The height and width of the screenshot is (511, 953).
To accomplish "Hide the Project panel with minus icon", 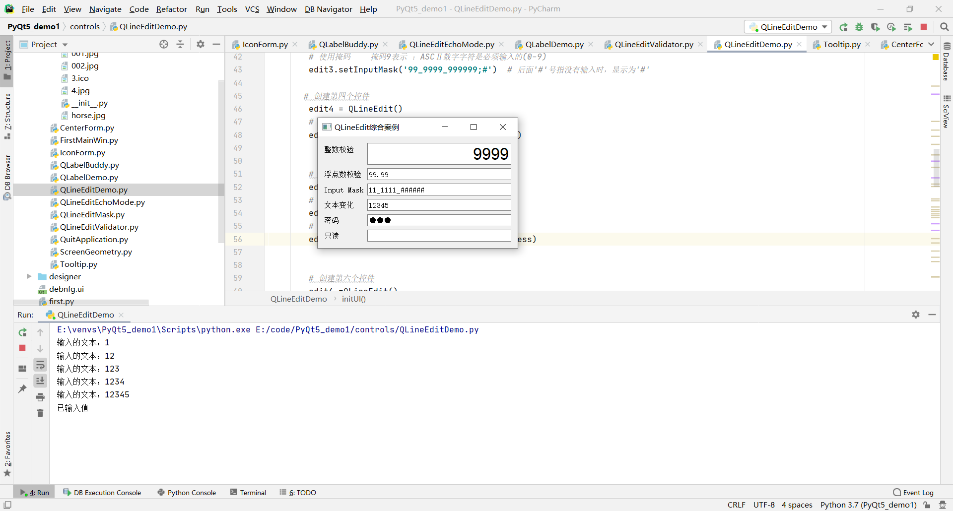I will pyautogui.click(x=216, y=44).
